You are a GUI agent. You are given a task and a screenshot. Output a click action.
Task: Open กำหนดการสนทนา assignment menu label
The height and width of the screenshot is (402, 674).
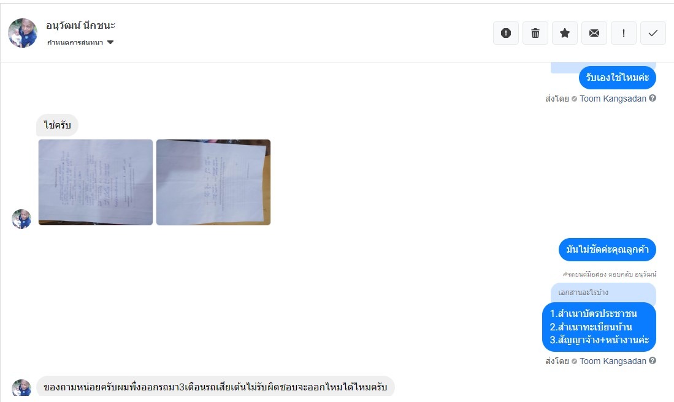tap(75, 42)
